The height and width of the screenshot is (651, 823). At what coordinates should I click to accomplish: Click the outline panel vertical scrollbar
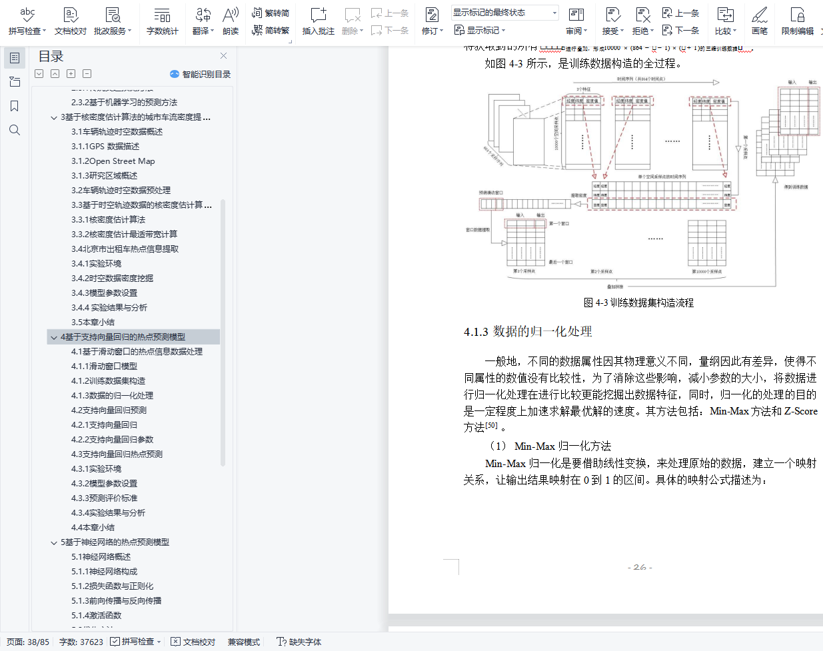[x=223, y=332]
